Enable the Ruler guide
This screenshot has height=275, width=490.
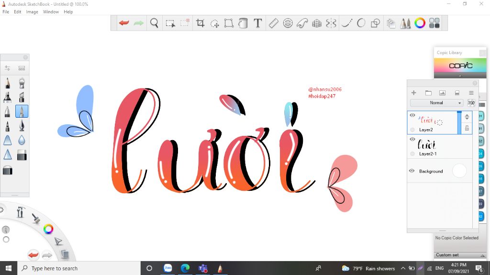pos(273,23)
